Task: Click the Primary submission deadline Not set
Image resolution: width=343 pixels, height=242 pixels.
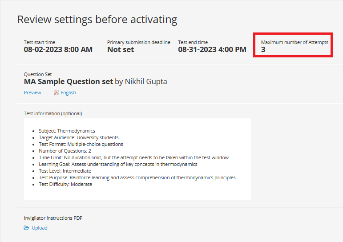Action: [x=121, y=49]
